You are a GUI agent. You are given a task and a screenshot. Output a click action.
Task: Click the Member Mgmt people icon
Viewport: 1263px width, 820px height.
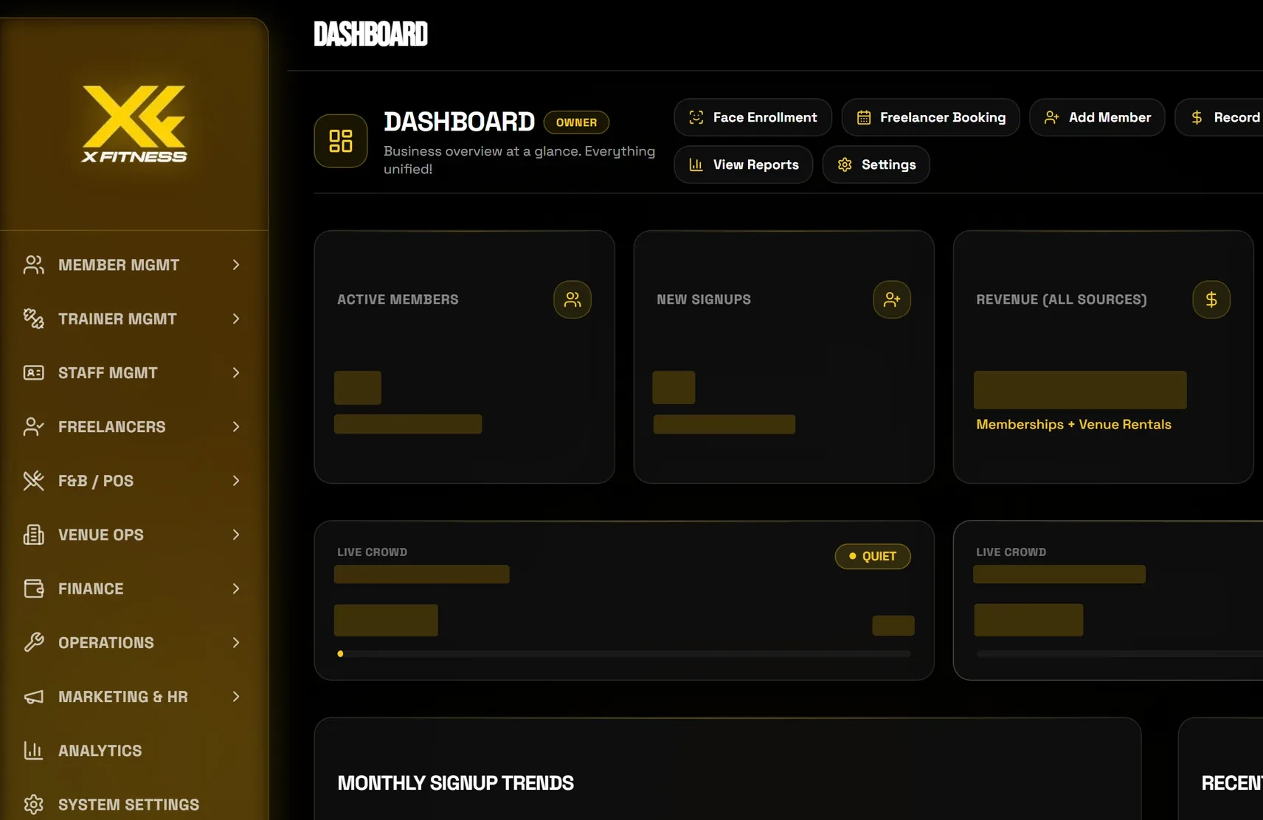[33, 265]
